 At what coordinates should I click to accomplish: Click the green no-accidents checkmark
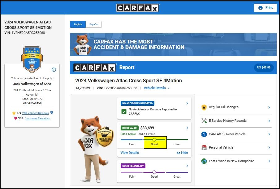pyautogui.click(x=124, y=112)
